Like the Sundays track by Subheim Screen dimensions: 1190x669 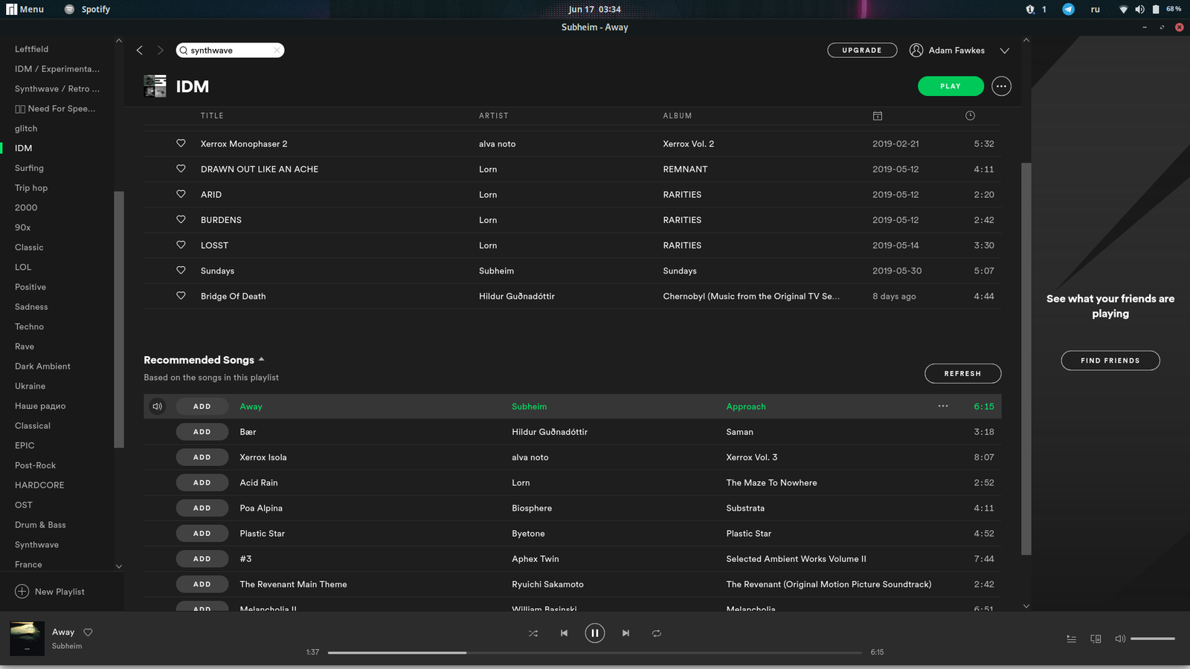coord(181,271)
